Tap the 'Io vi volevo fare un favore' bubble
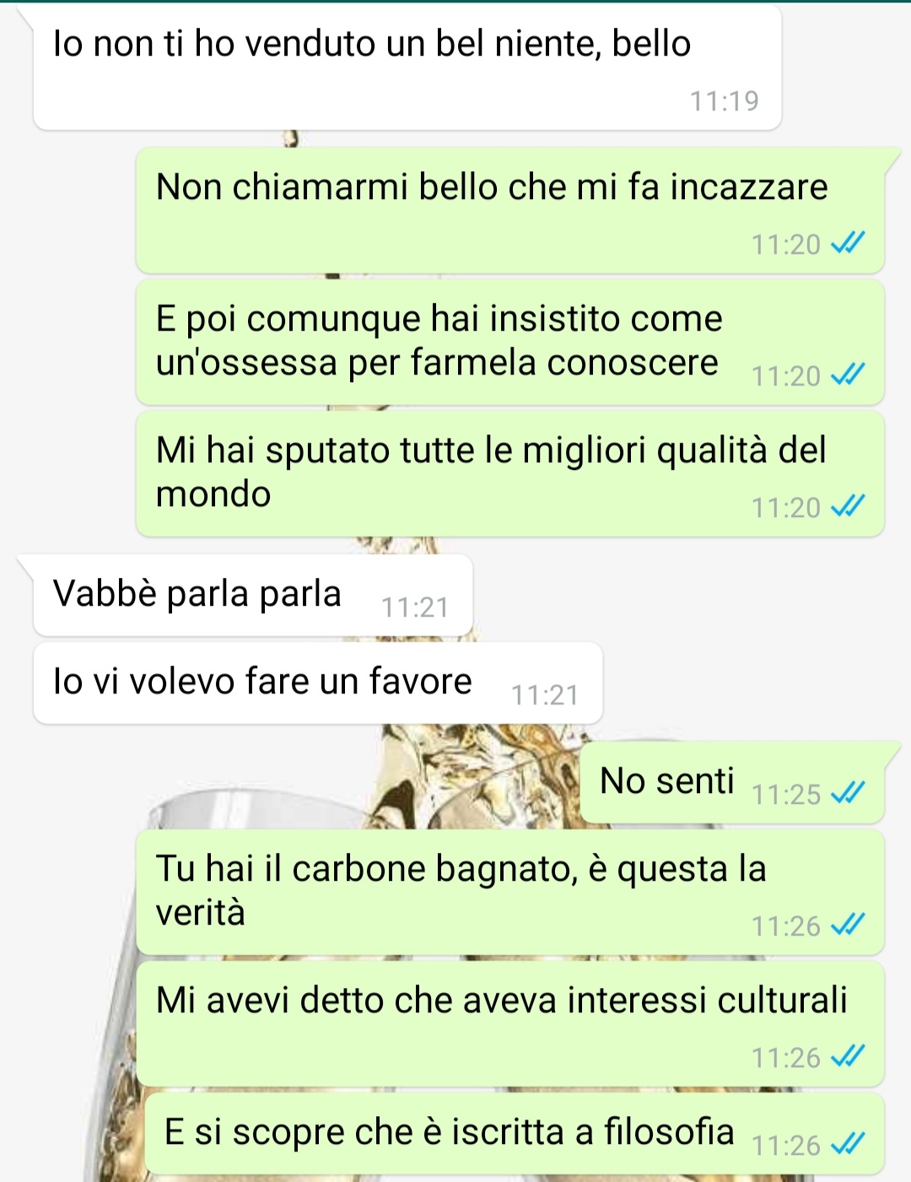The image size is (911, 1182). (318, 683)
